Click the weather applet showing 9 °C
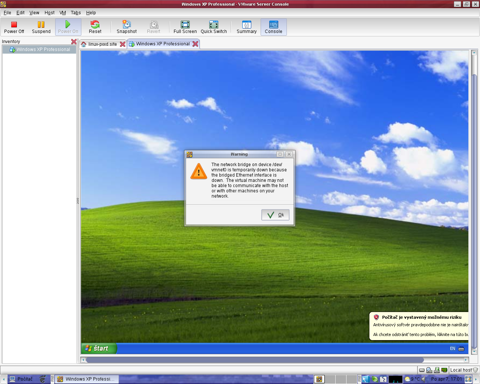Image resolution: width=480 pixels, height=384 pixels. point(412,379)
